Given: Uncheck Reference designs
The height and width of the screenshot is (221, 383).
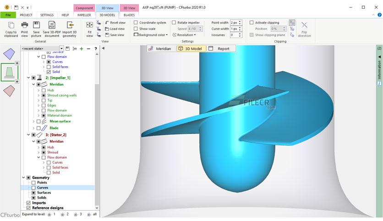Looking at the screenshot, I should pyautogui.click(x=28, y=208).
